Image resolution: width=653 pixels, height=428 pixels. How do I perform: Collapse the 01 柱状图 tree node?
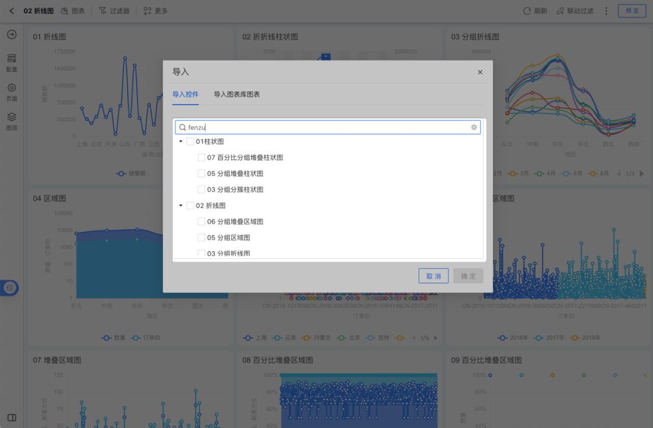(180, 141)
